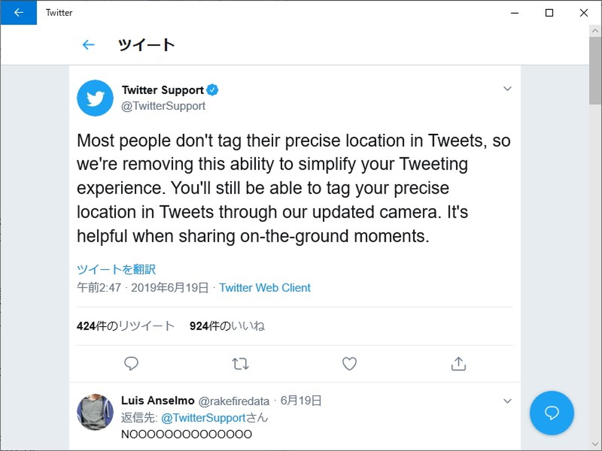Open the tweet composer floating blue button

click(551, 413)
